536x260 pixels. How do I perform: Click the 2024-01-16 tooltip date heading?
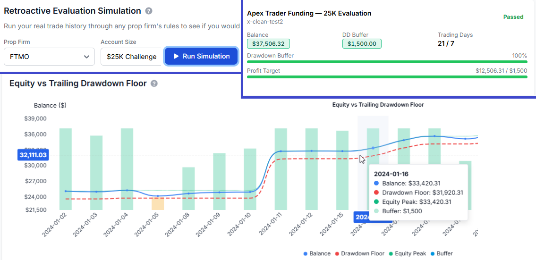pos(391,174)
